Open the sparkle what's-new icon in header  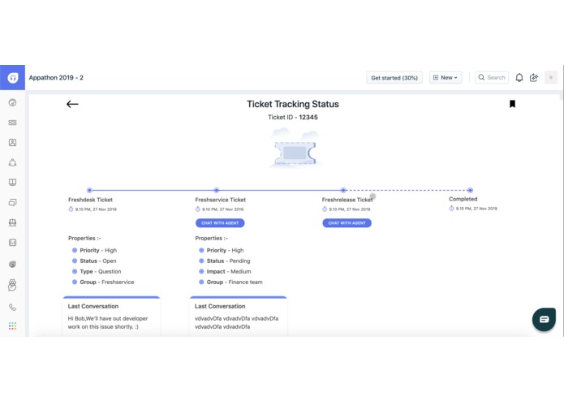(x=534, y=78)
